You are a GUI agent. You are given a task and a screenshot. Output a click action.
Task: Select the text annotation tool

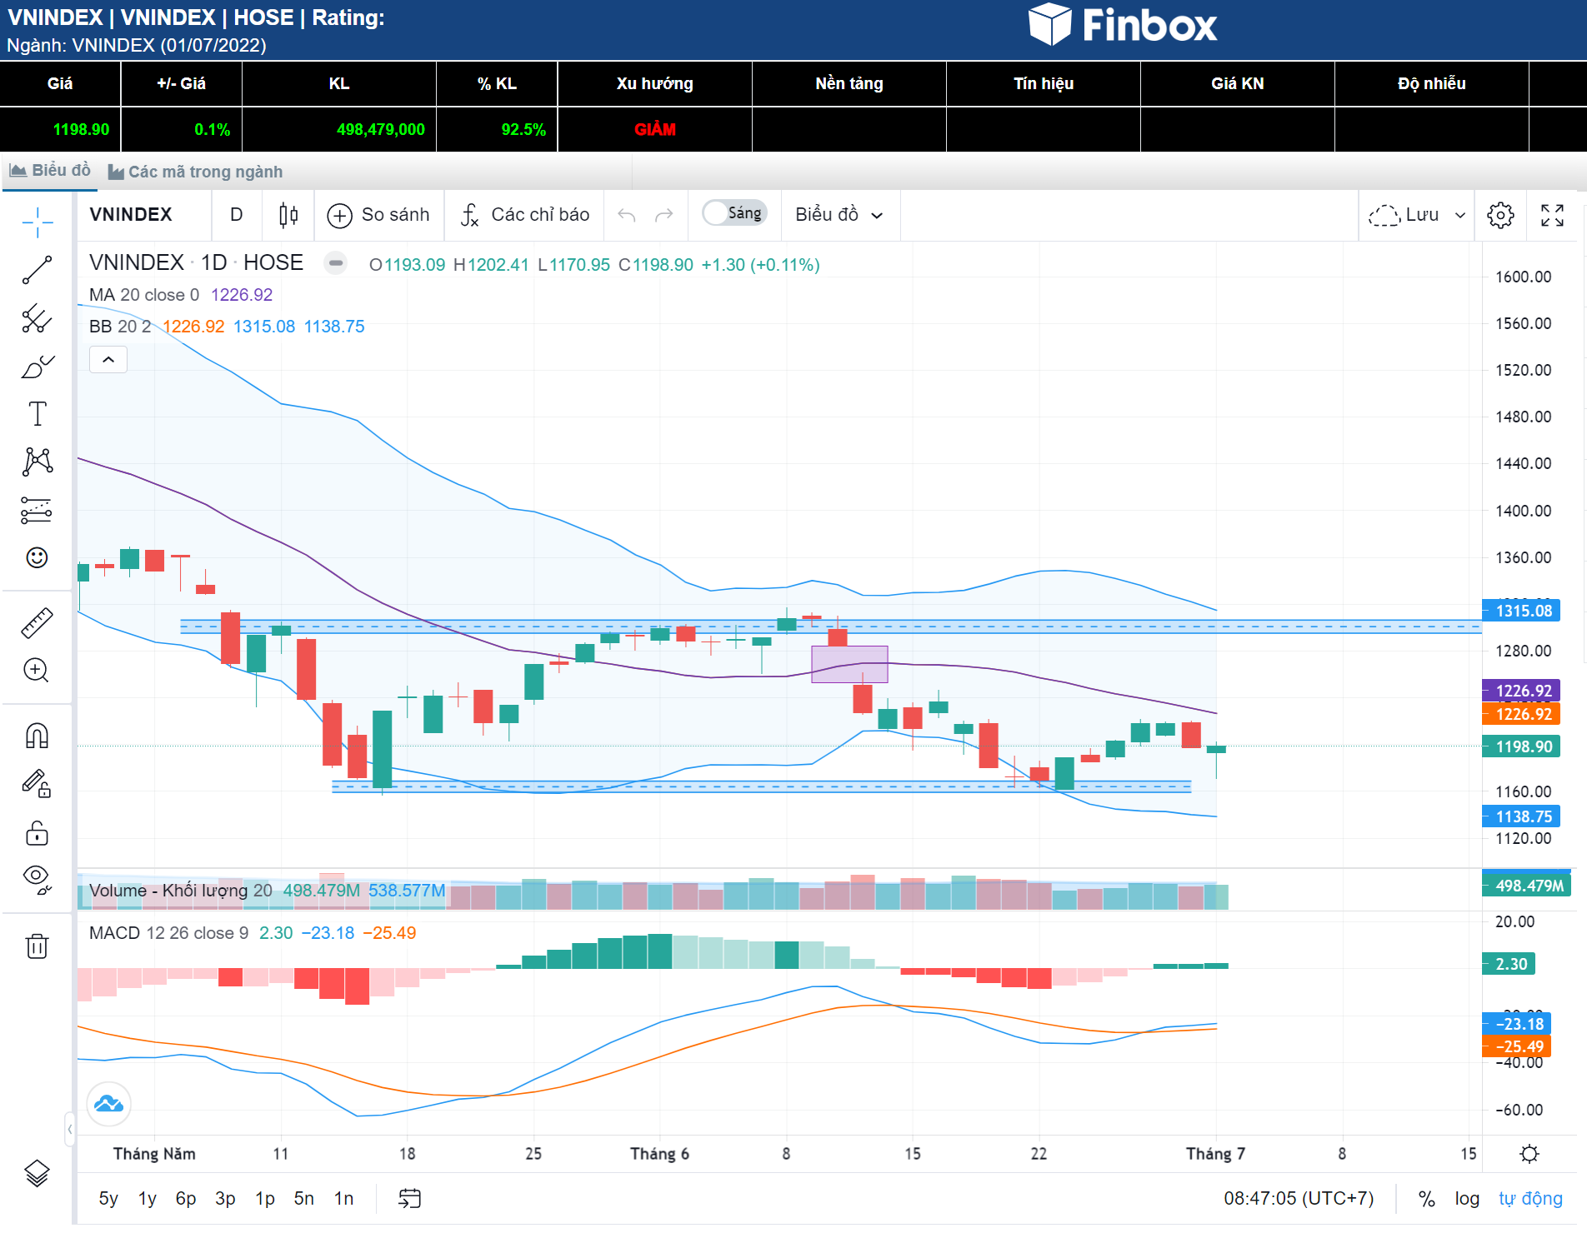37,414
